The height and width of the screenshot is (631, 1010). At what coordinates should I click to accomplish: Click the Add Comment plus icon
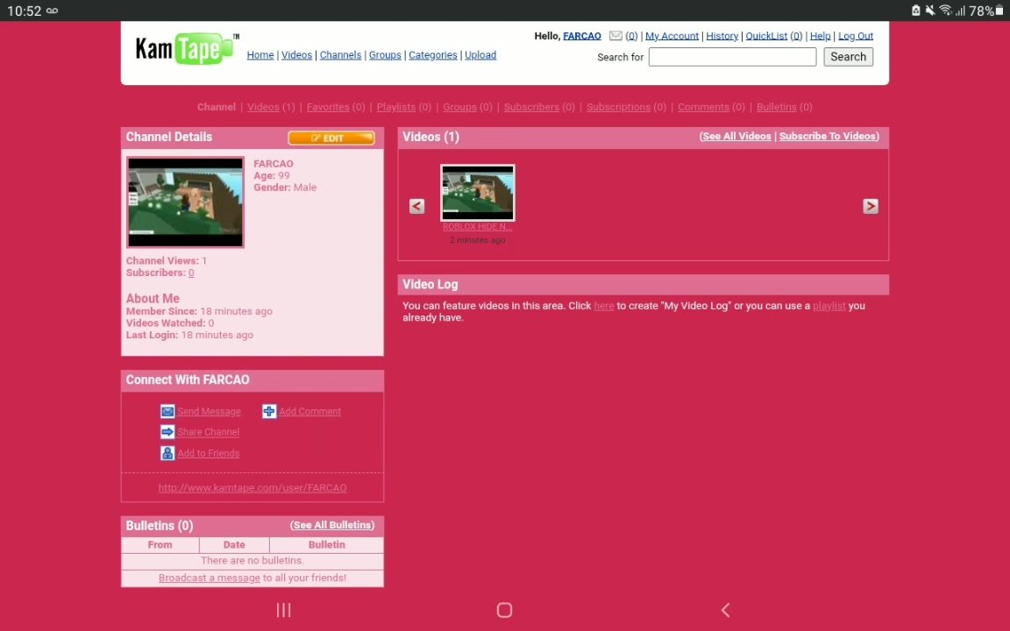(x=269, y=412)
